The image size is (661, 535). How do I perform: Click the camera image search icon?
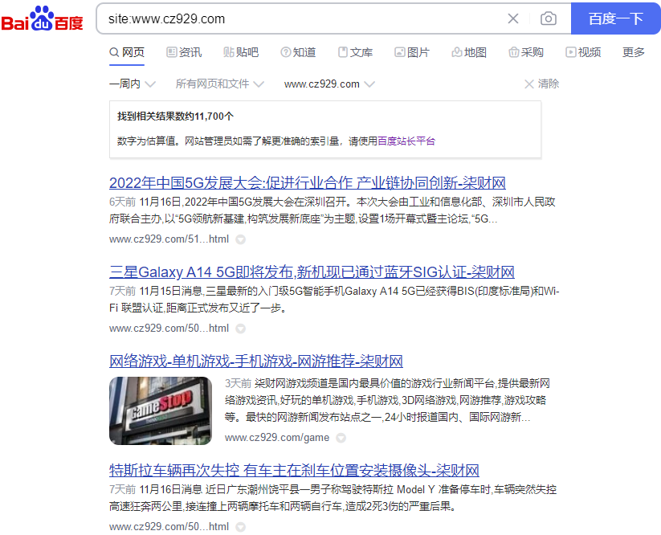(x=549, y=18)
